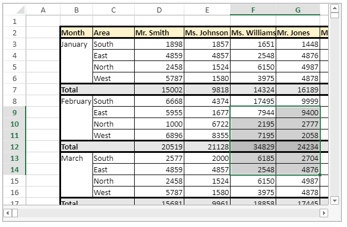This screenshot has width=347, height=227.
Task: Select the January Total label cell
Action: (x=98, y=90)
